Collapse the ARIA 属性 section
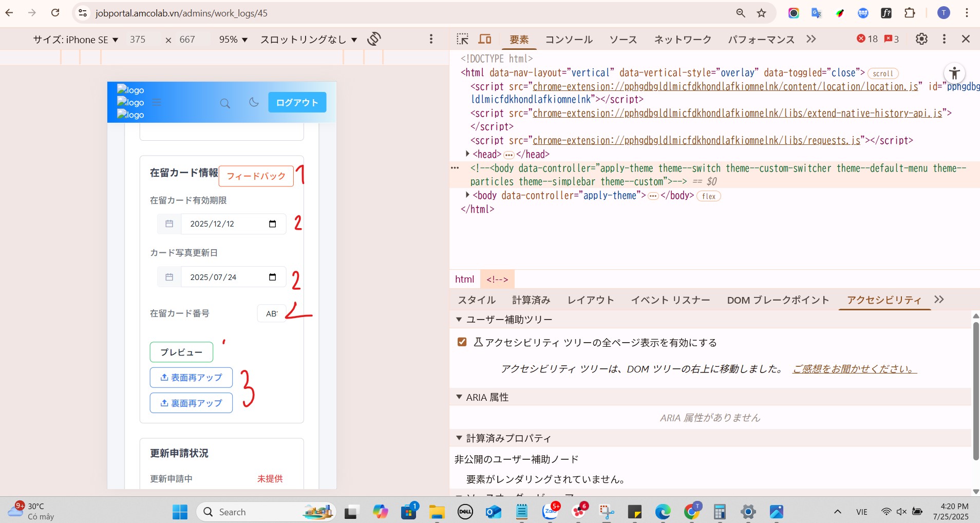 (x=459, y=397)
